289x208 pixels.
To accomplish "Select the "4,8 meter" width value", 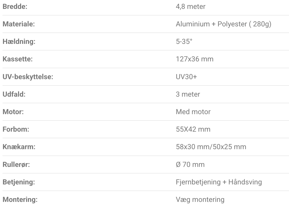I will 191,6.
